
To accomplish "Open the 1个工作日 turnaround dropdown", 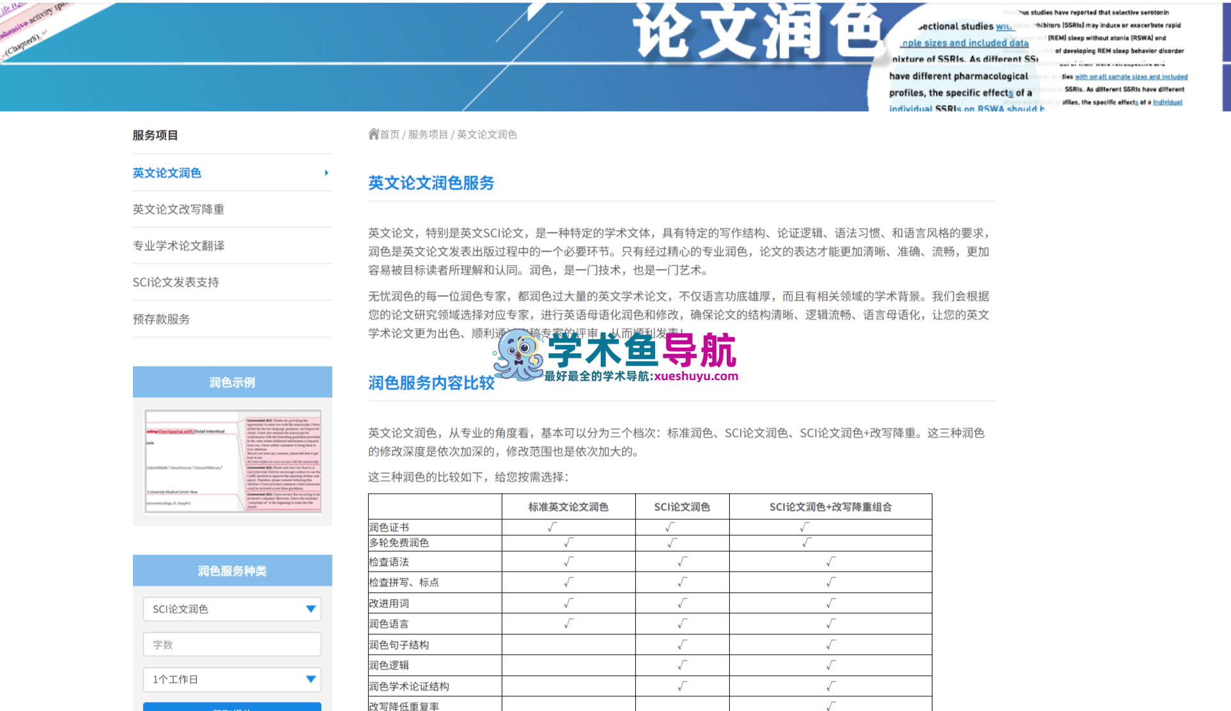I will click(232, 680).
